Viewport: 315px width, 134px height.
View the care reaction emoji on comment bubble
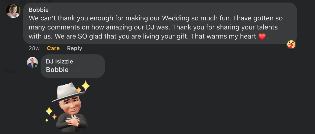pyautogui.click(x=291, y=45)
